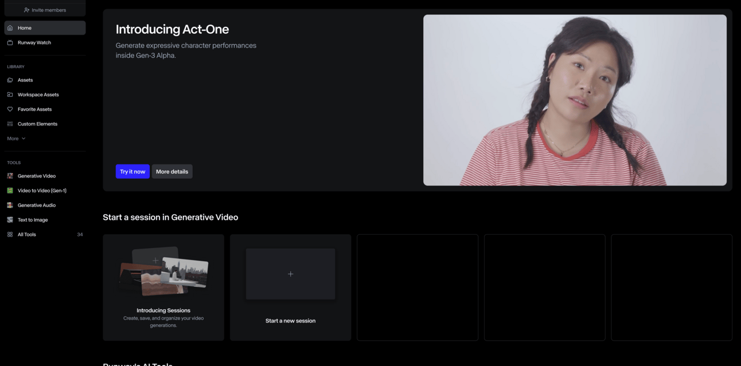Viewport: 741px width, 366px height.
Task: Click the Runway Watch TV icon
Action: [10, 42]
